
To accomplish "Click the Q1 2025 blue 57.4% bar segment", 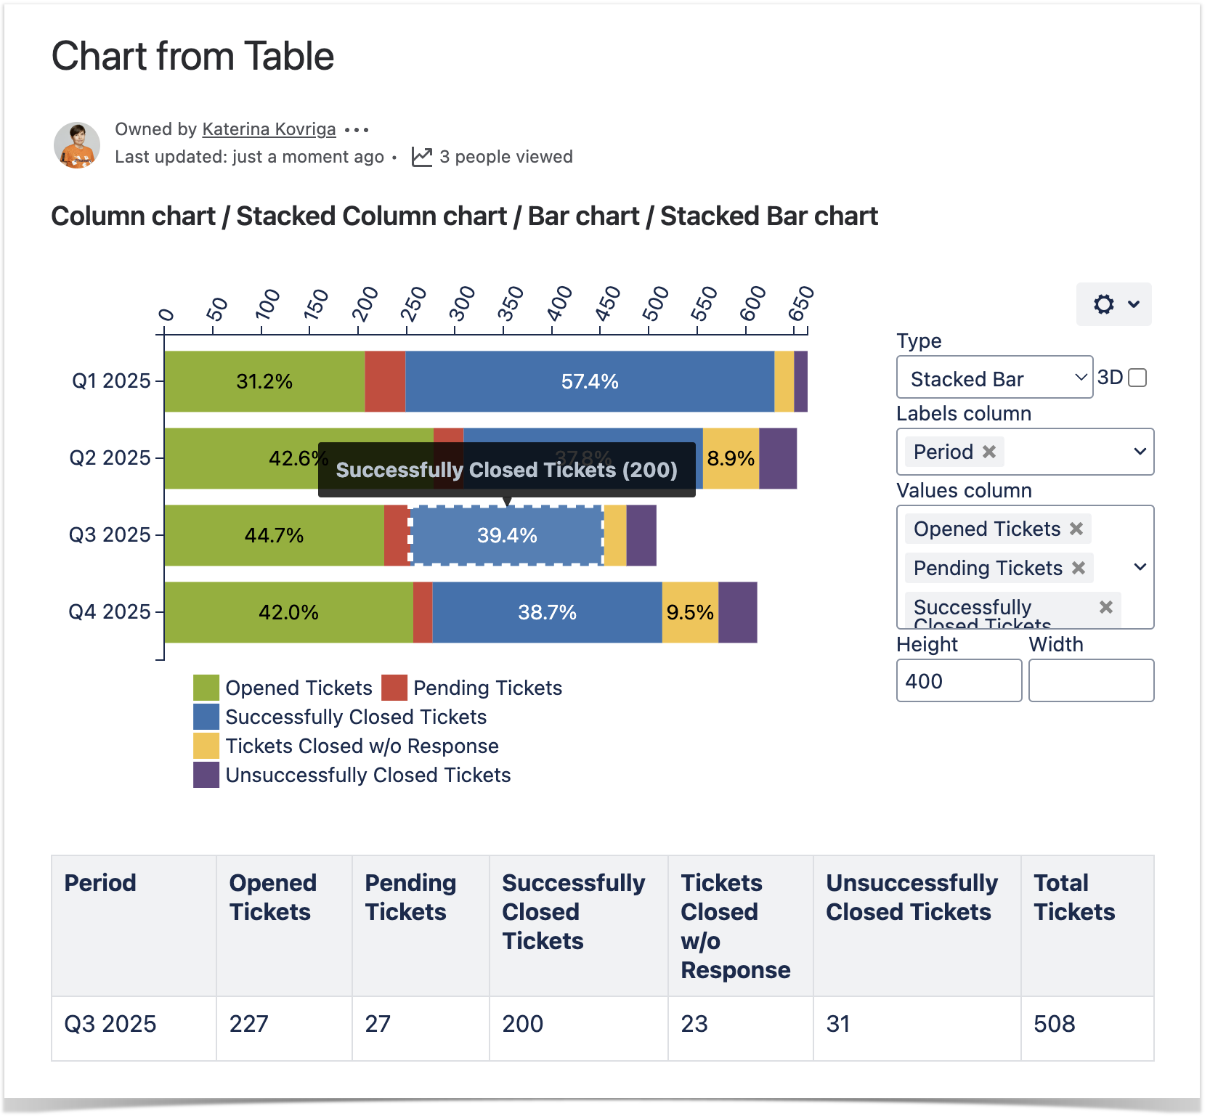I will click(x=590, y=381).
